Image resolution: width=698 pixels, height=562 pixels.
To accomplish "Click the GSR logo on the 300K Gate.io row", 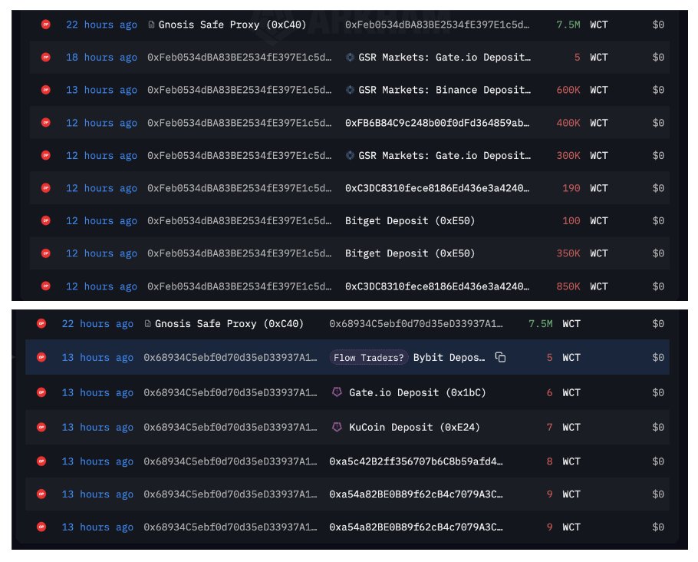I will click(351, 155).
